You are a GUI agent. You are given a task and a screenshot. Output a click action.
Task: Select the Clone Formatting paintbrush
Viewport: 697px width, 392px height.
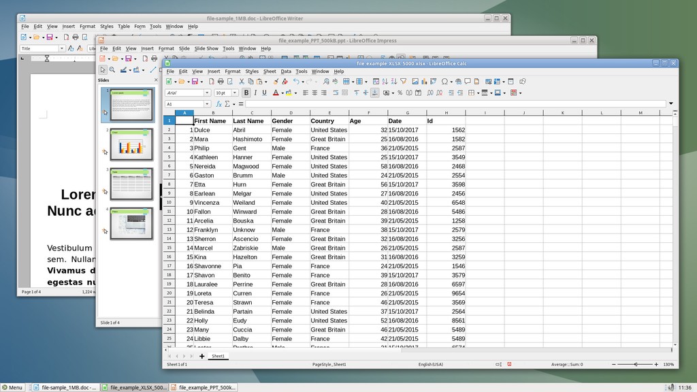[274, 80]
